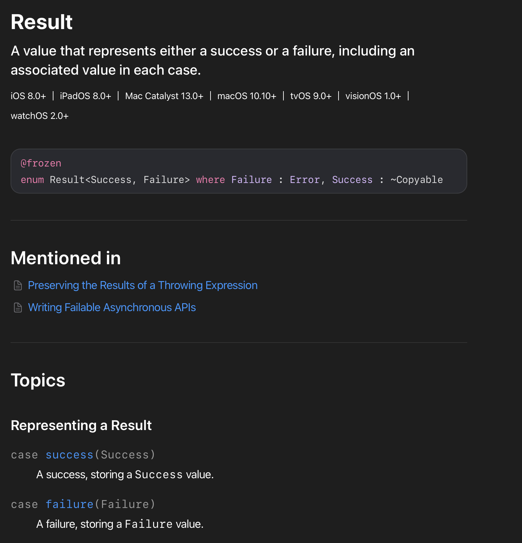Click document icon beside Writing Failable Asynchronous APIs

click(x=18, y=308)
